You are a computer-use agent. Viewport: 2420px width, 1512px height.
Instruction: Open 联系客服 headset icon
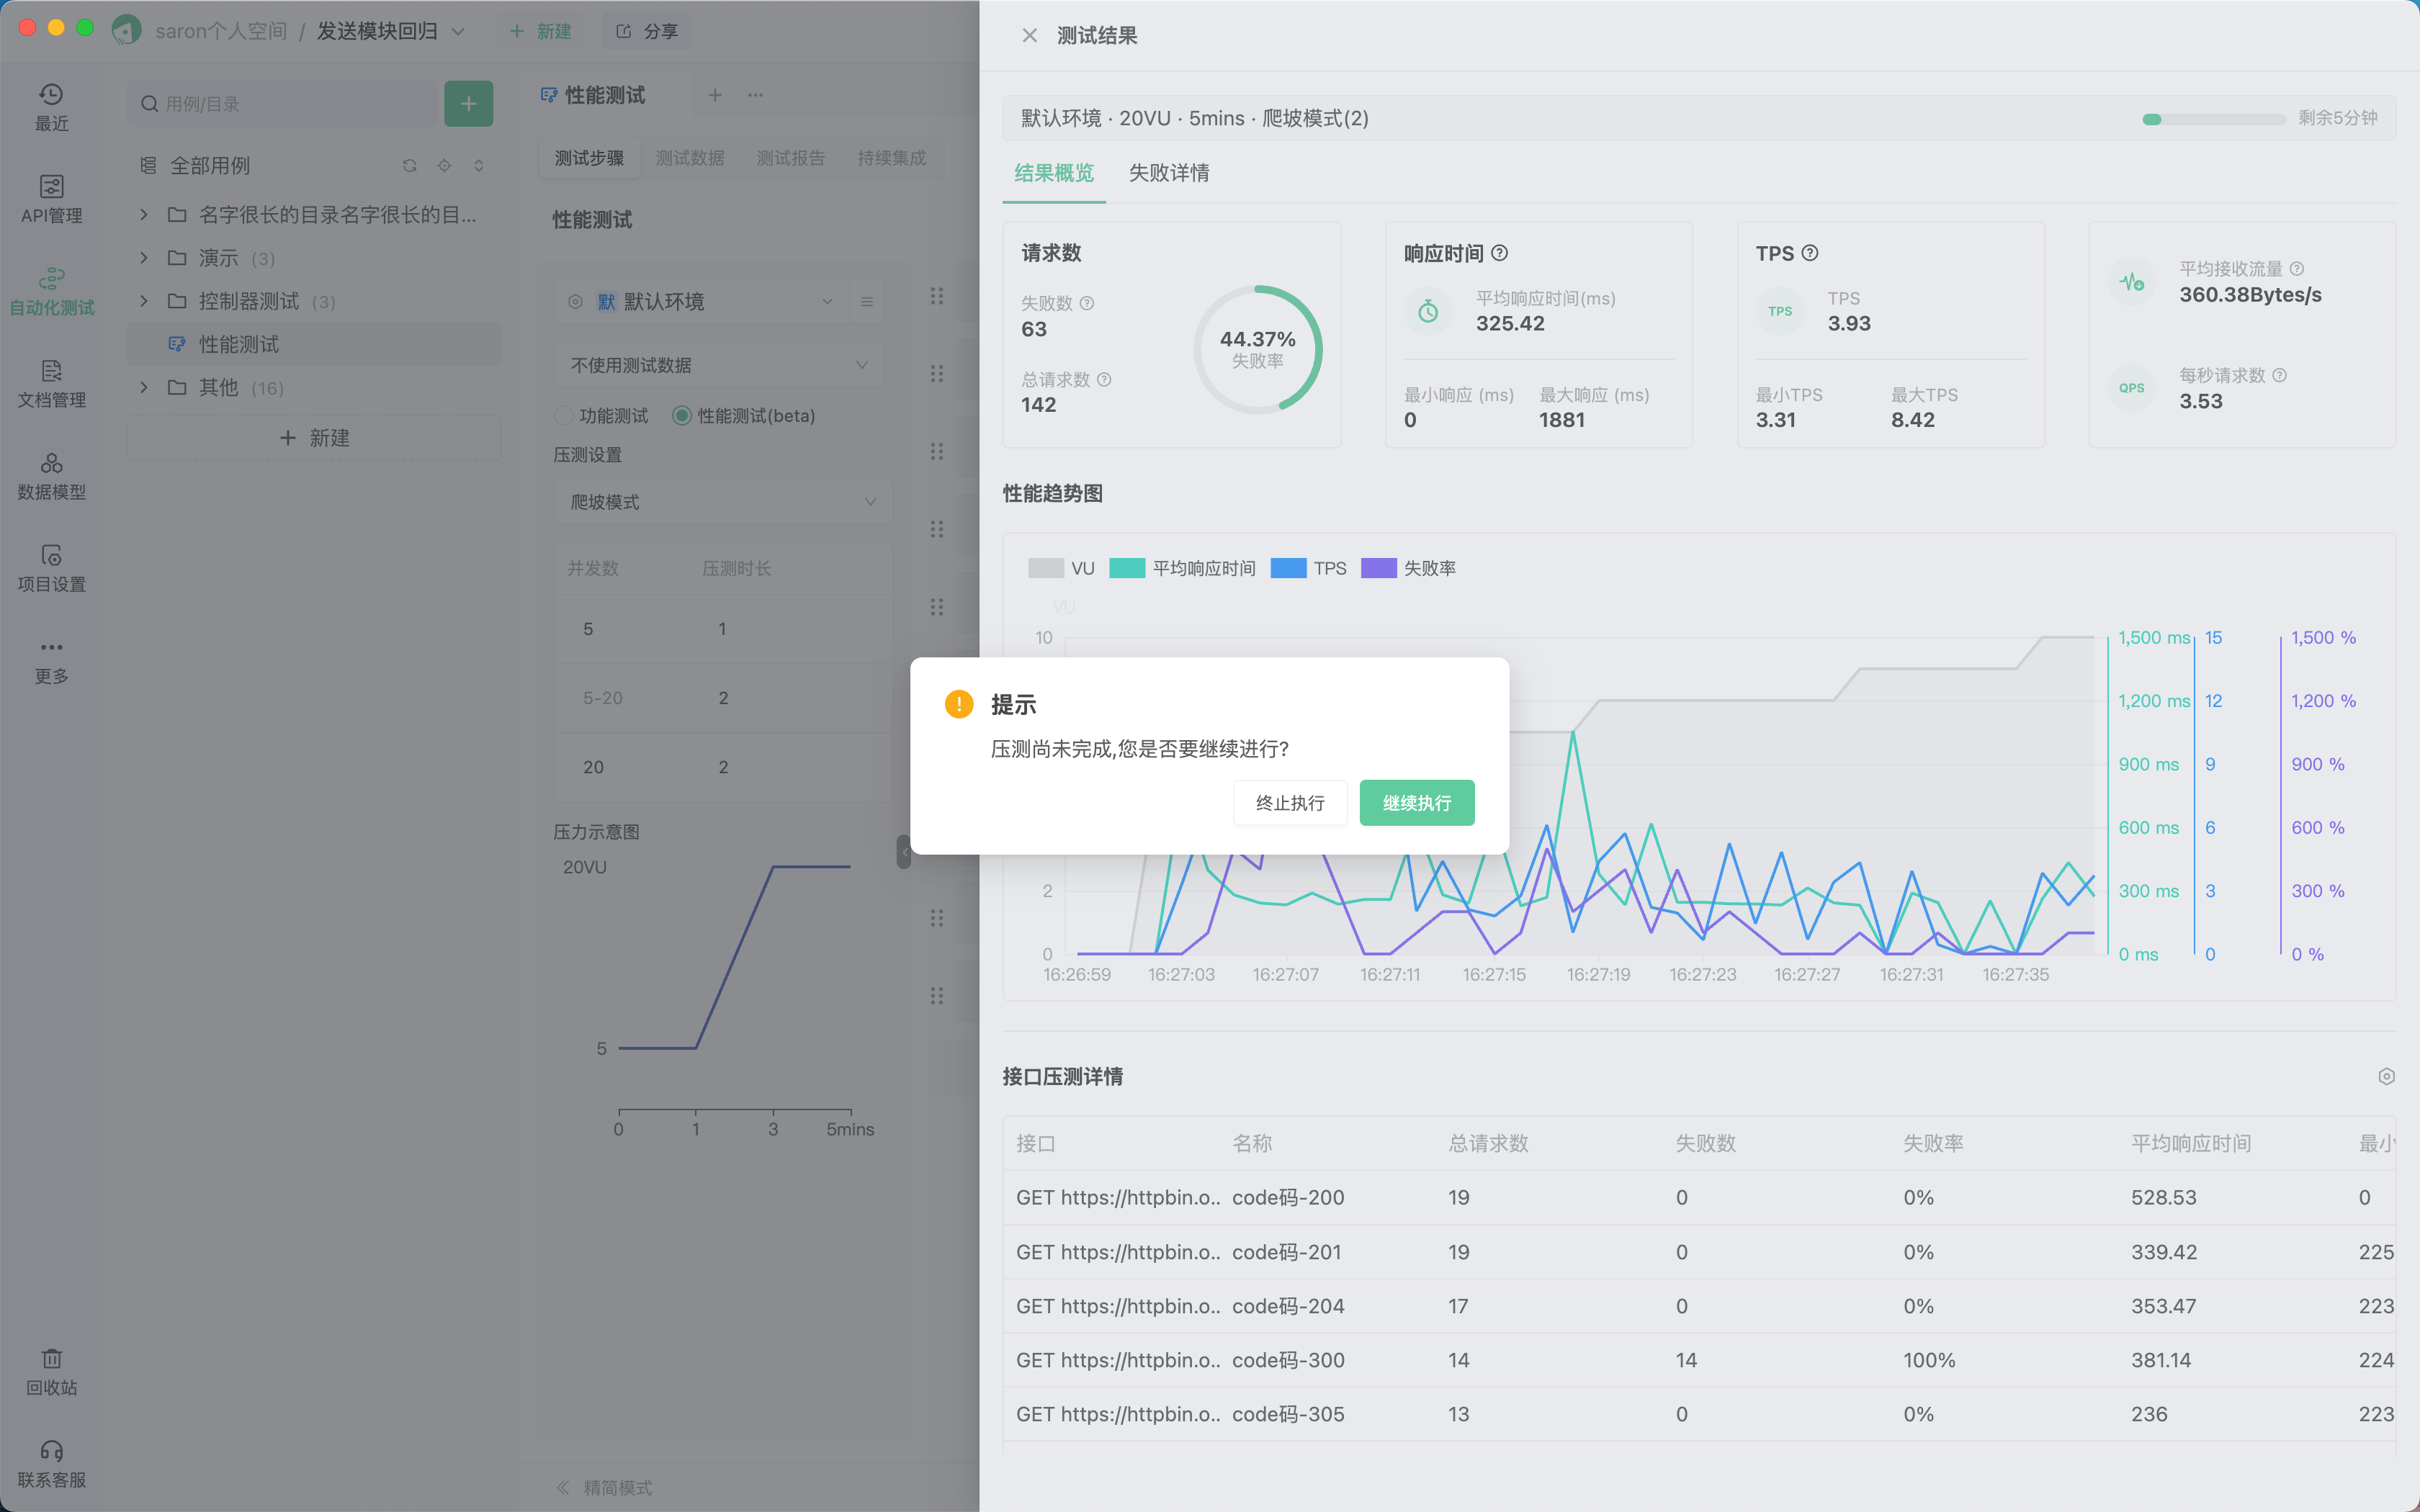click(51, 1464)
